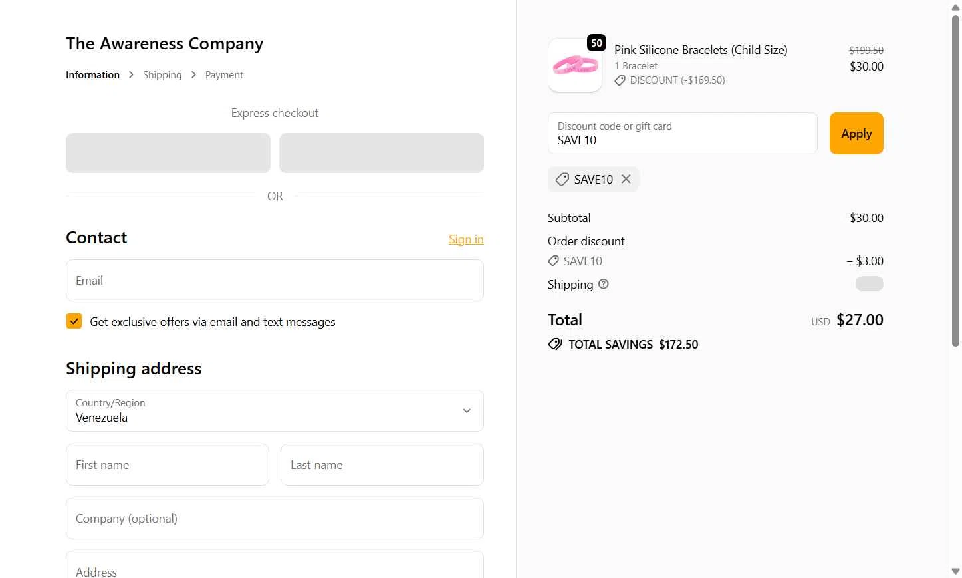The image size is (962, 578).
Task: Click the – $3.00 order discount amount
Action: [865, 261]
